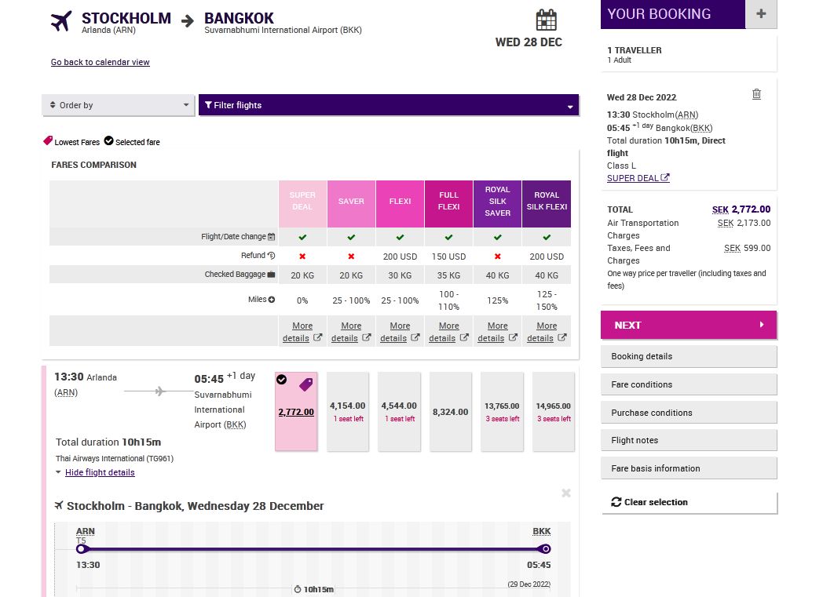This screenshot has width=834, height=597.
Task: Click the ROYAL SILK SAVER column header
Action: point(497,204)
